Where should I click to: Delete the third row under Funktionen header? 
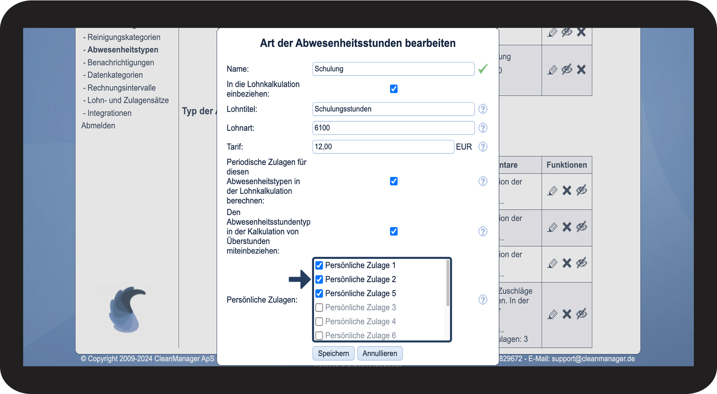[567, 263]
